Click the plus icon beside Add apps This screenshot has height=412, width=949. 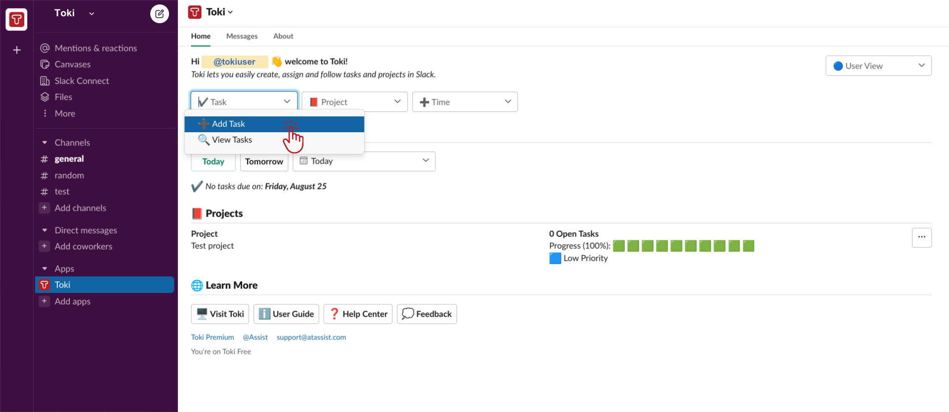click(x=44, y=301)
